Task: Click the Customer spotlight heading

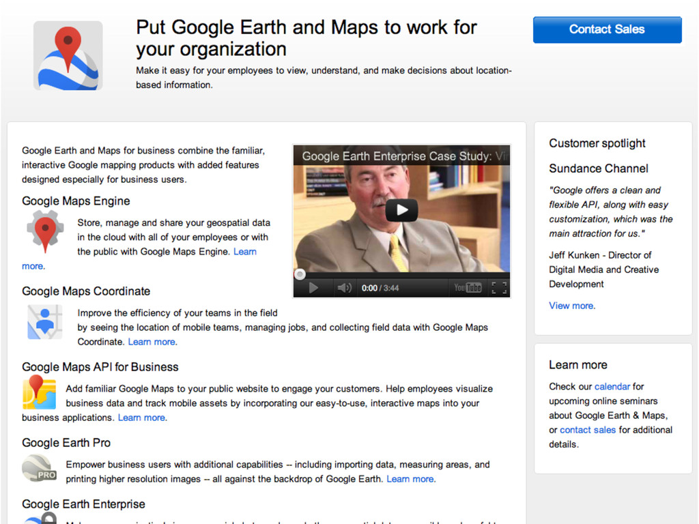Action: 597,143
